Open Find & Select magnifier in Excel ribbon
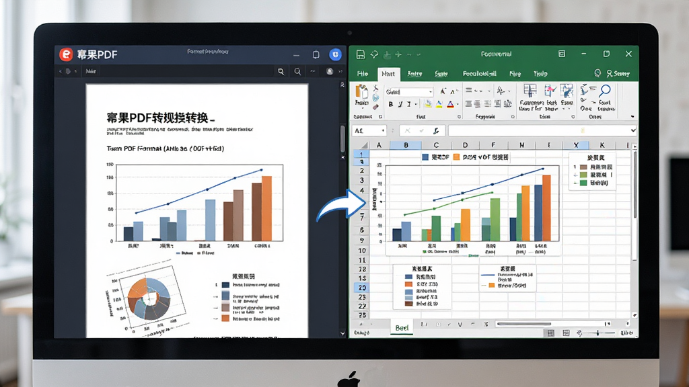689x387 pixels. (605, 91)
